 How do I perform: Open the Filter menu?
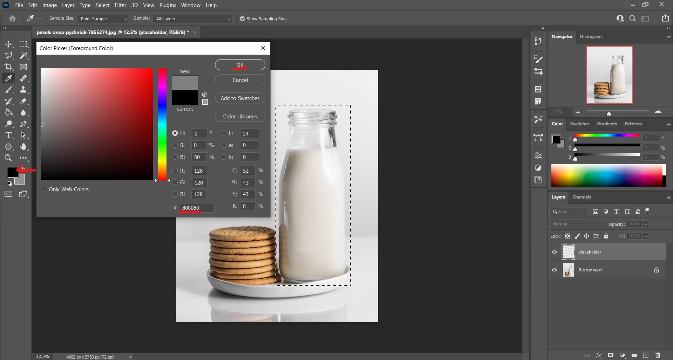[120, 5]
